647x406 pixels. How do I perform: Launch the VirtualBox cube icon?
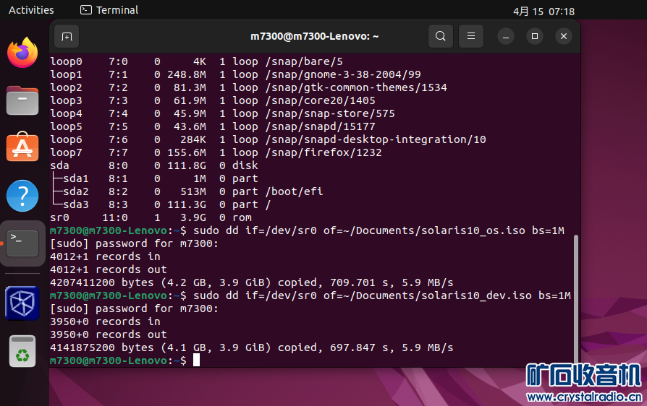tap(22, 303)
